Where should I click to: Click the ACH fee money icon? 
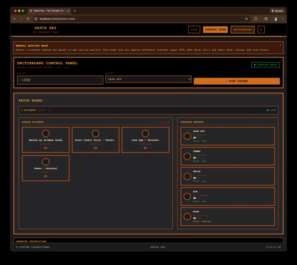click(194, 198)
